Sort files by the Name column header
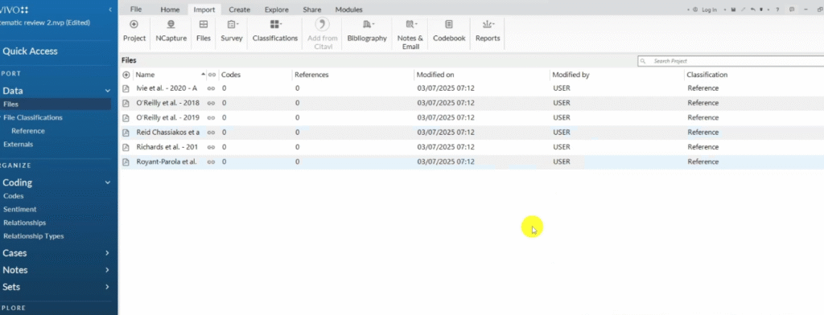This screenshot has height=315, width=824. (x=145, y=75)
